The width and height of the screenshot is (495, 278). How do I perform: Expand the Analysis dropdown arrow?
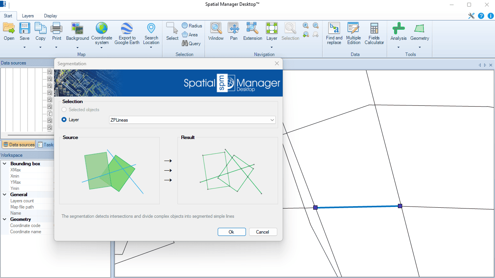(x=398, y=47)
